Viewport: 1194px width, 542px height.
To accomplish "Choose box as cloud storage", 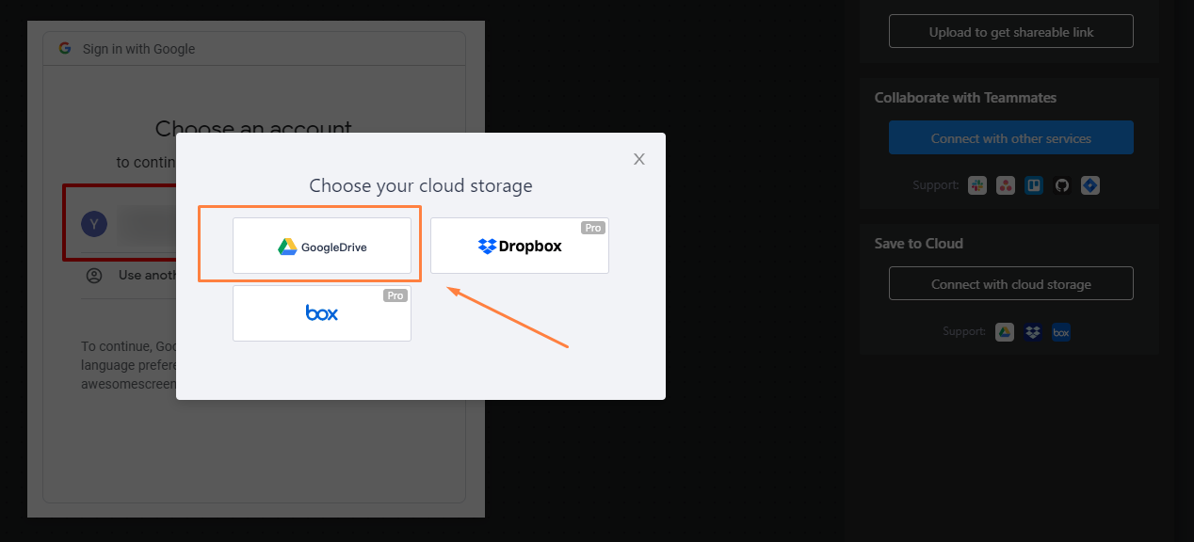I will tap(322, 313).
